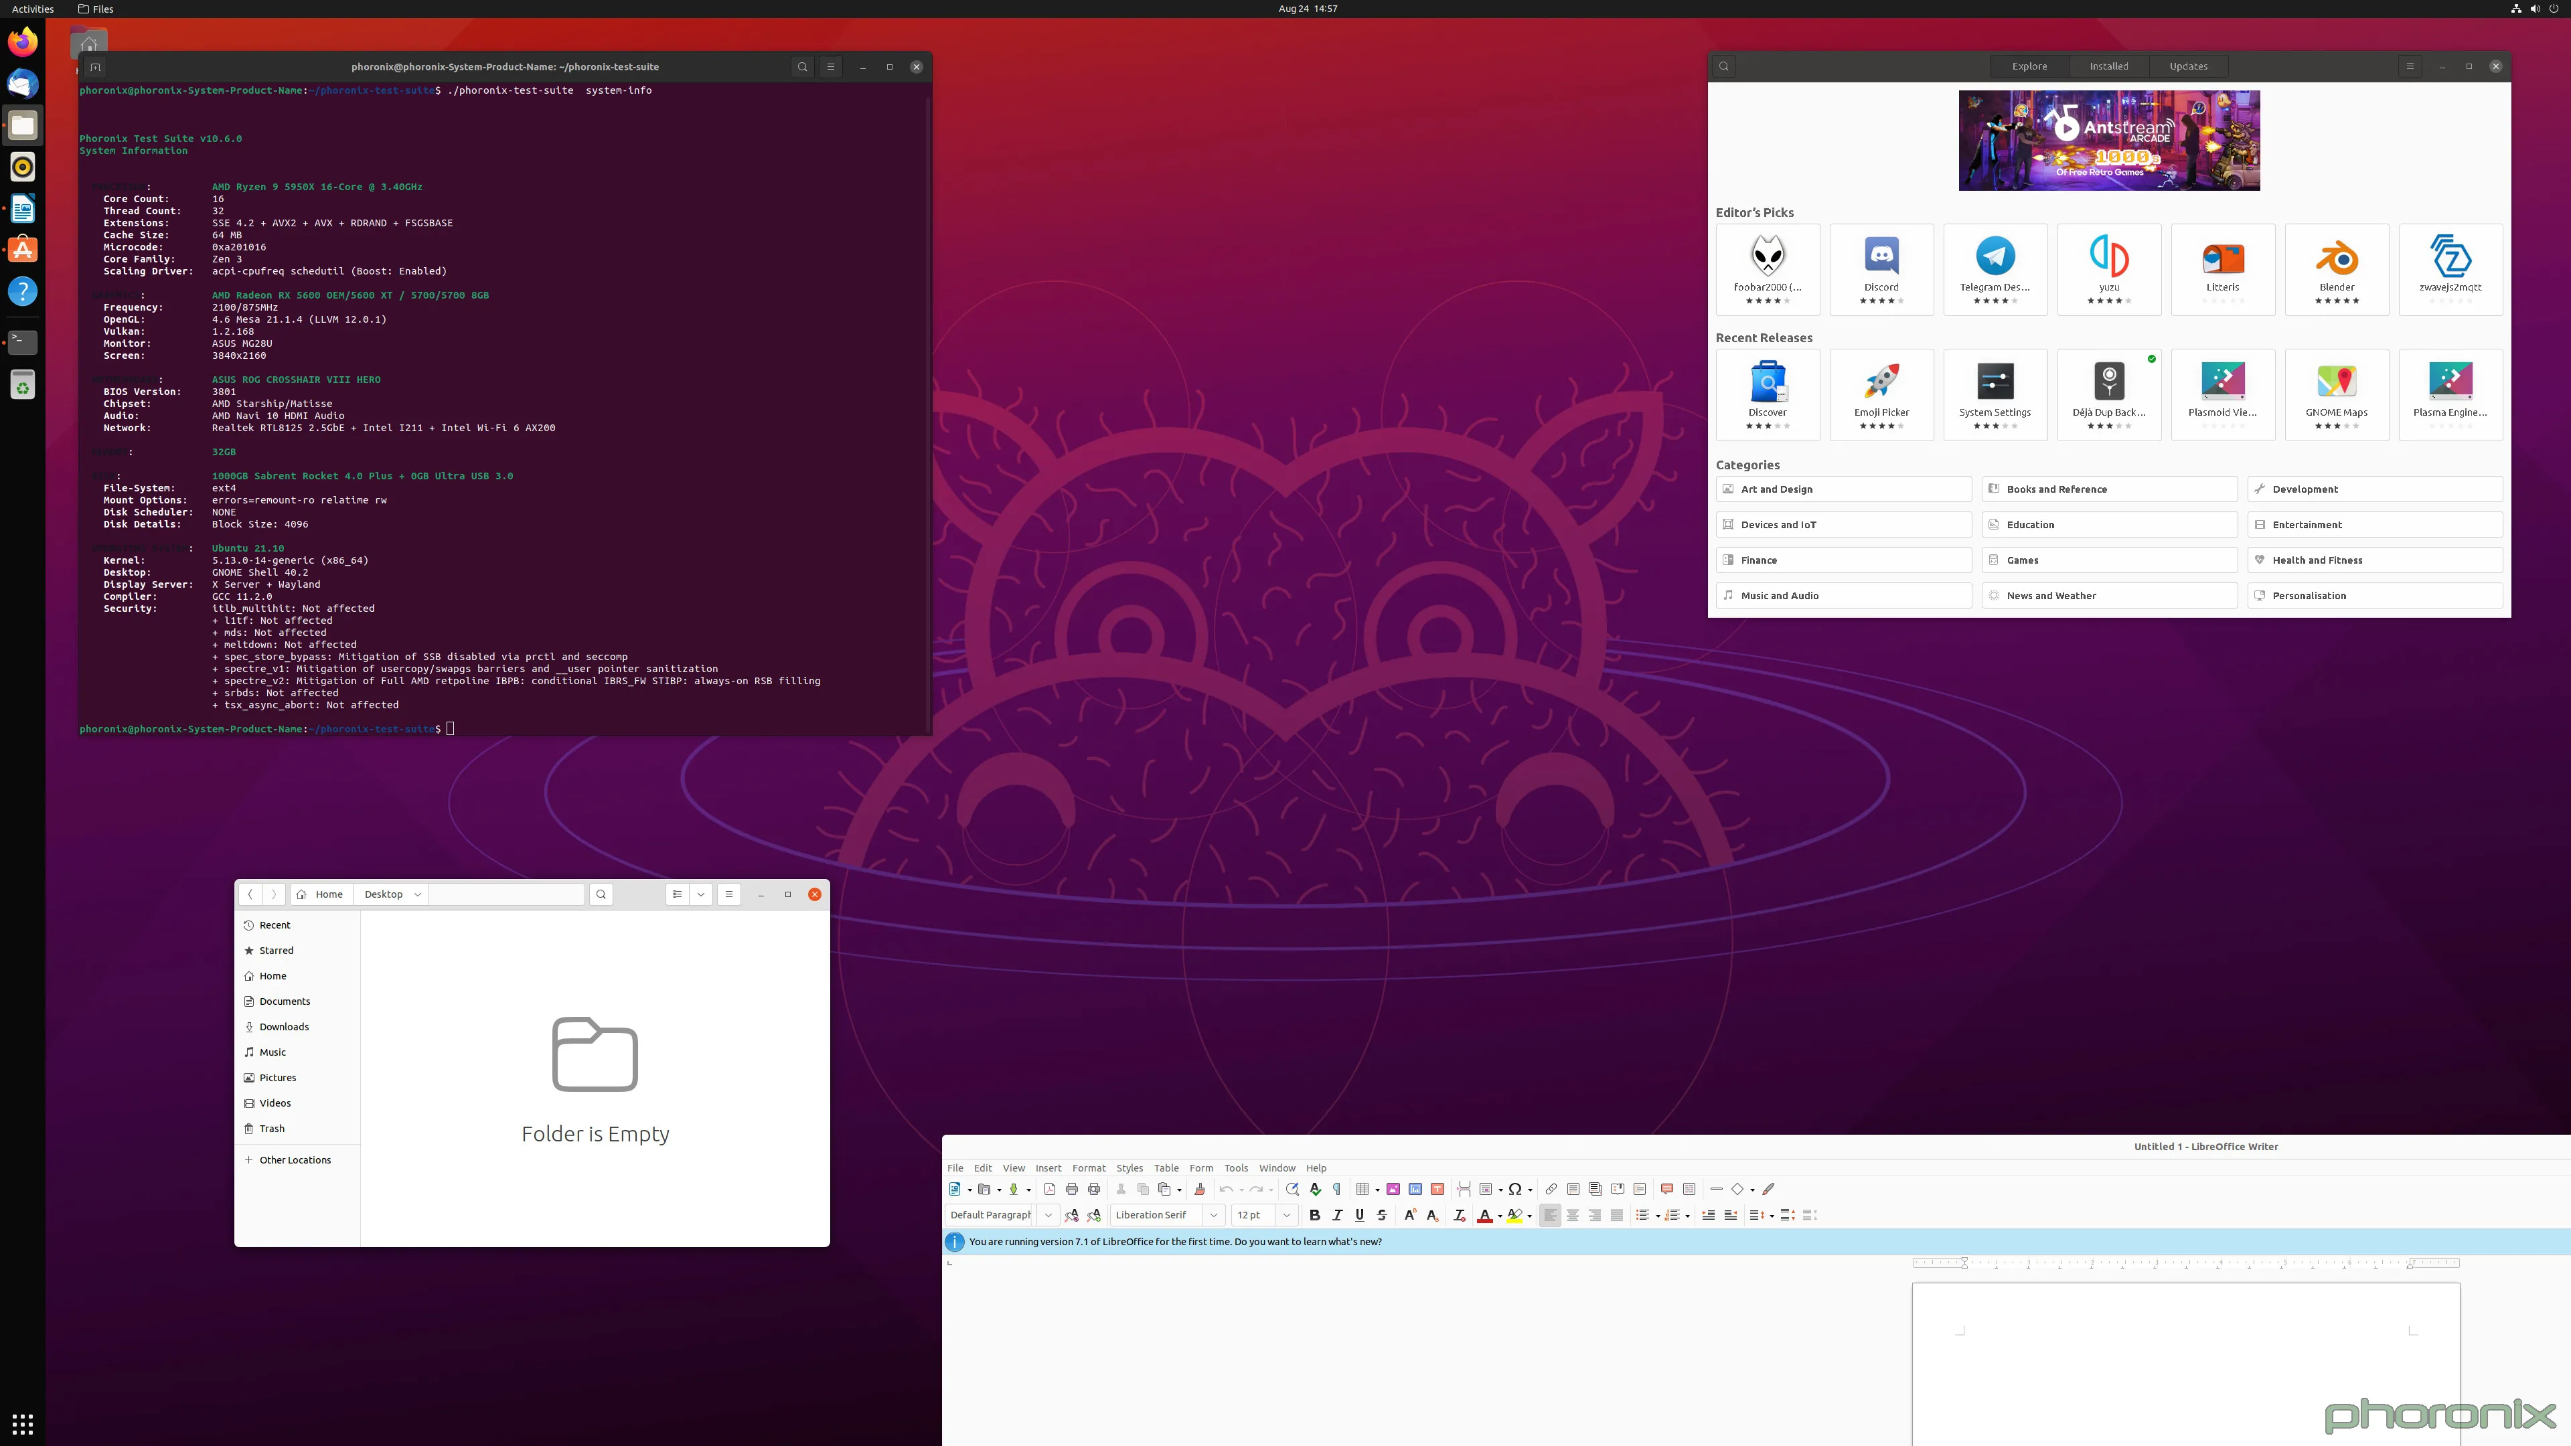The height and width of the screenshot is (1446, 2571).
Task: Click Clone Formatting paintbrush icon in Writer
Action: click(1200, 1188)
